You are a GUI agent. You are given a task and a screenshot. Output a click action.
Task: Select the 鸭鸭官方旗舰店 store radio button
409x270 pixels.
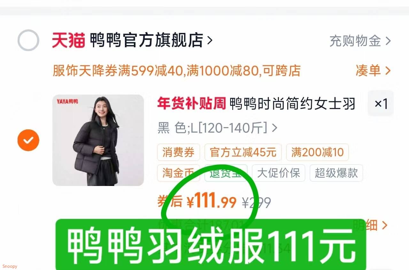click(28, 40)
